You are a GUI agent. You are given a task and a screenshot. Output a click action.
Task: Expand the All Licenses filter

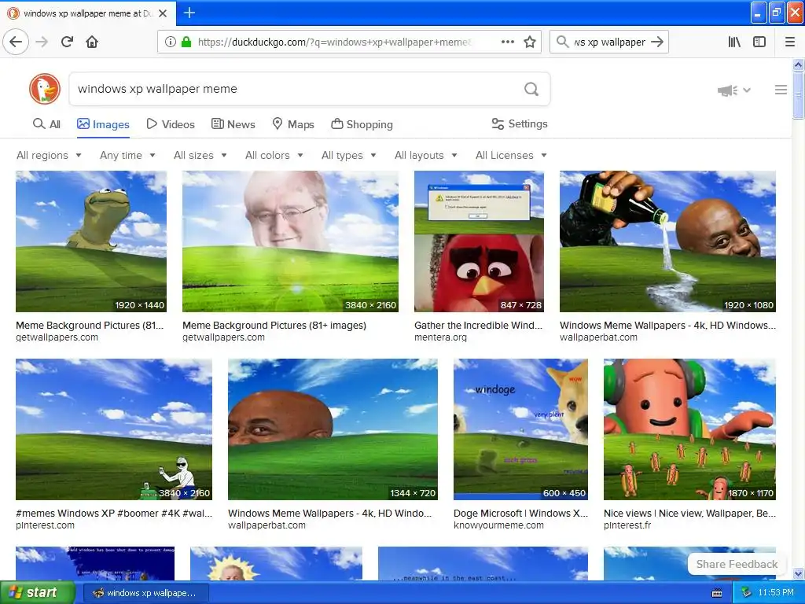pos(511,155)
